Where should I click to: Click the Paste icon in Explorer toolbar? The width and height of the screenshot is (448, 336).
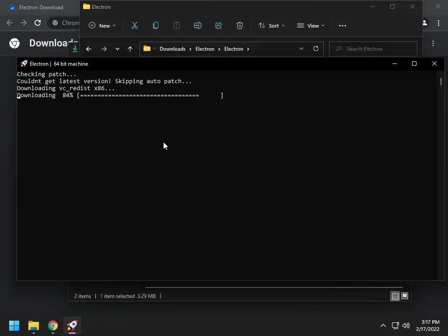(177, 25)
